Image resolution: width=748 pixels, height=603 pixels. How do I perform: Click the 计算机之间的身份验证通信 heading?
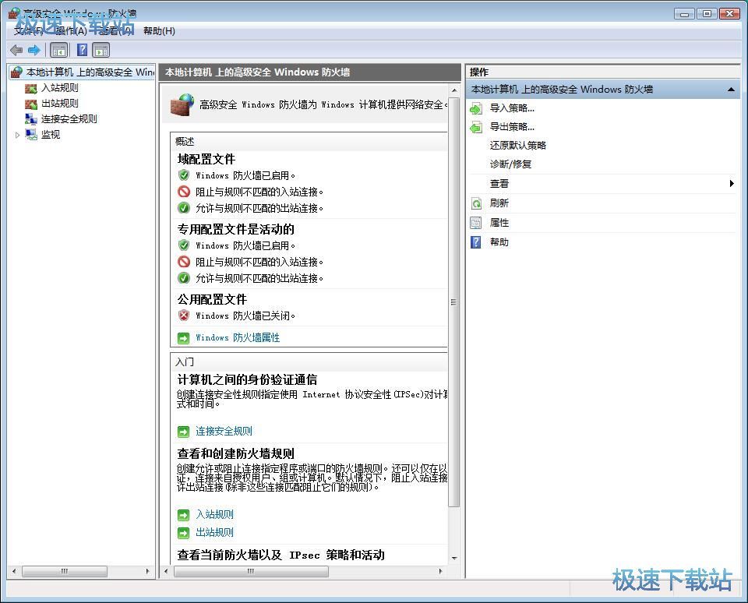(247, 379)
